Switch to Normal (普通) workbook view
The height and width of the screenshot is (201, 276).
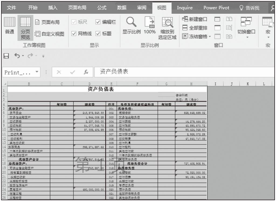(x=9, y=26)
